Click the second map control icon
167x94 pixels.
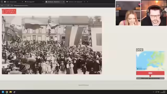tap(140, 50)
